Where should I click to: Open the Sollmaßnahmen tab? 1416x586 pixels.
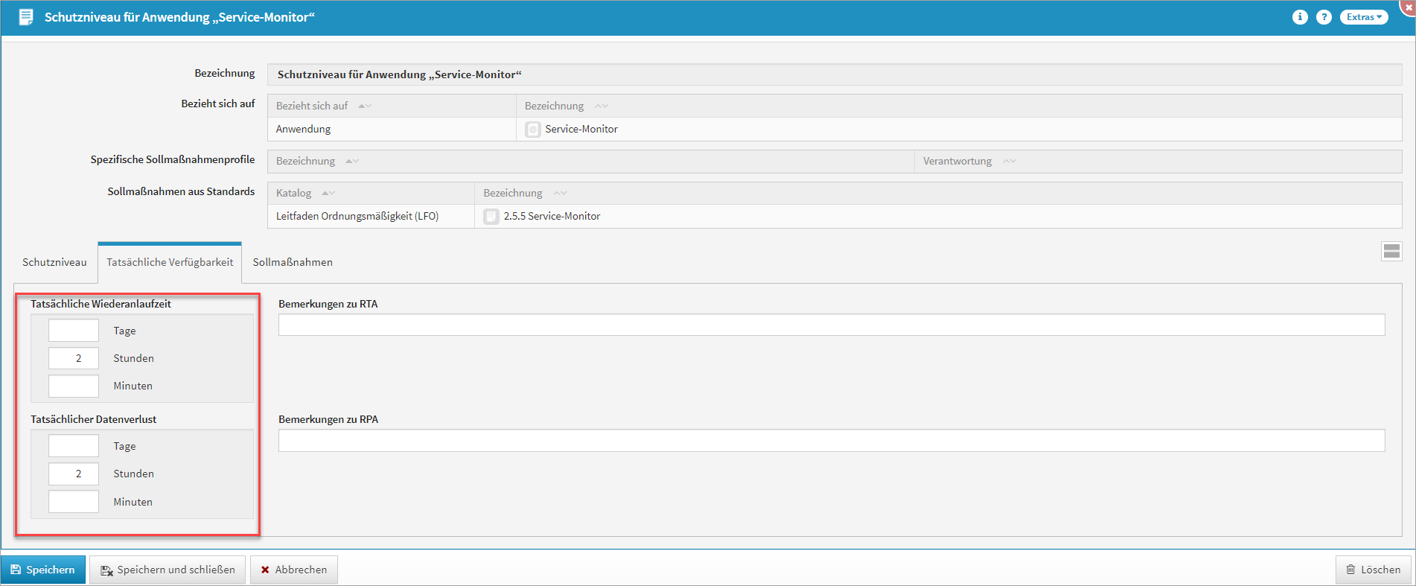293,262
